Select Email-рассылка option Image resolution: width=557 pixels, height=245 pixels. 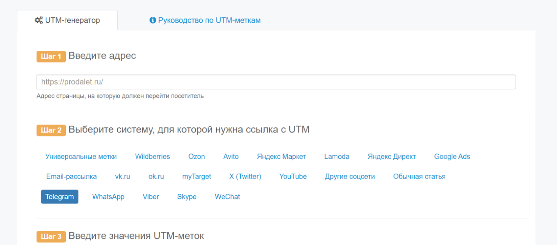point(71,176)
